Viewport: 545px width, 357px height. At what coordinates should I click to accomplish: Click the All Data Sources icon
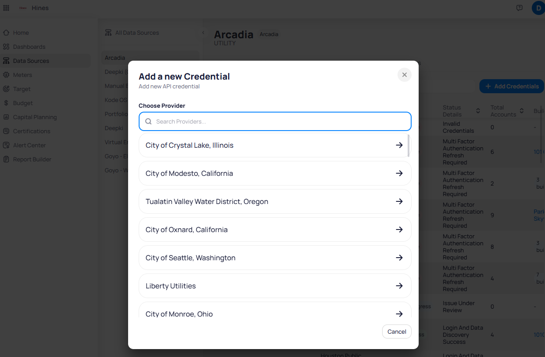click(x=108, y=33)
